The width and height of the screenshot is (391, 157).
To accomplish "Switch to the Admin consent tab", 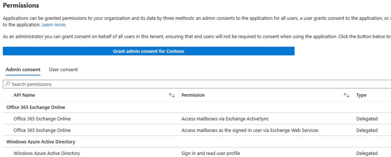I will tap(23, 70).
